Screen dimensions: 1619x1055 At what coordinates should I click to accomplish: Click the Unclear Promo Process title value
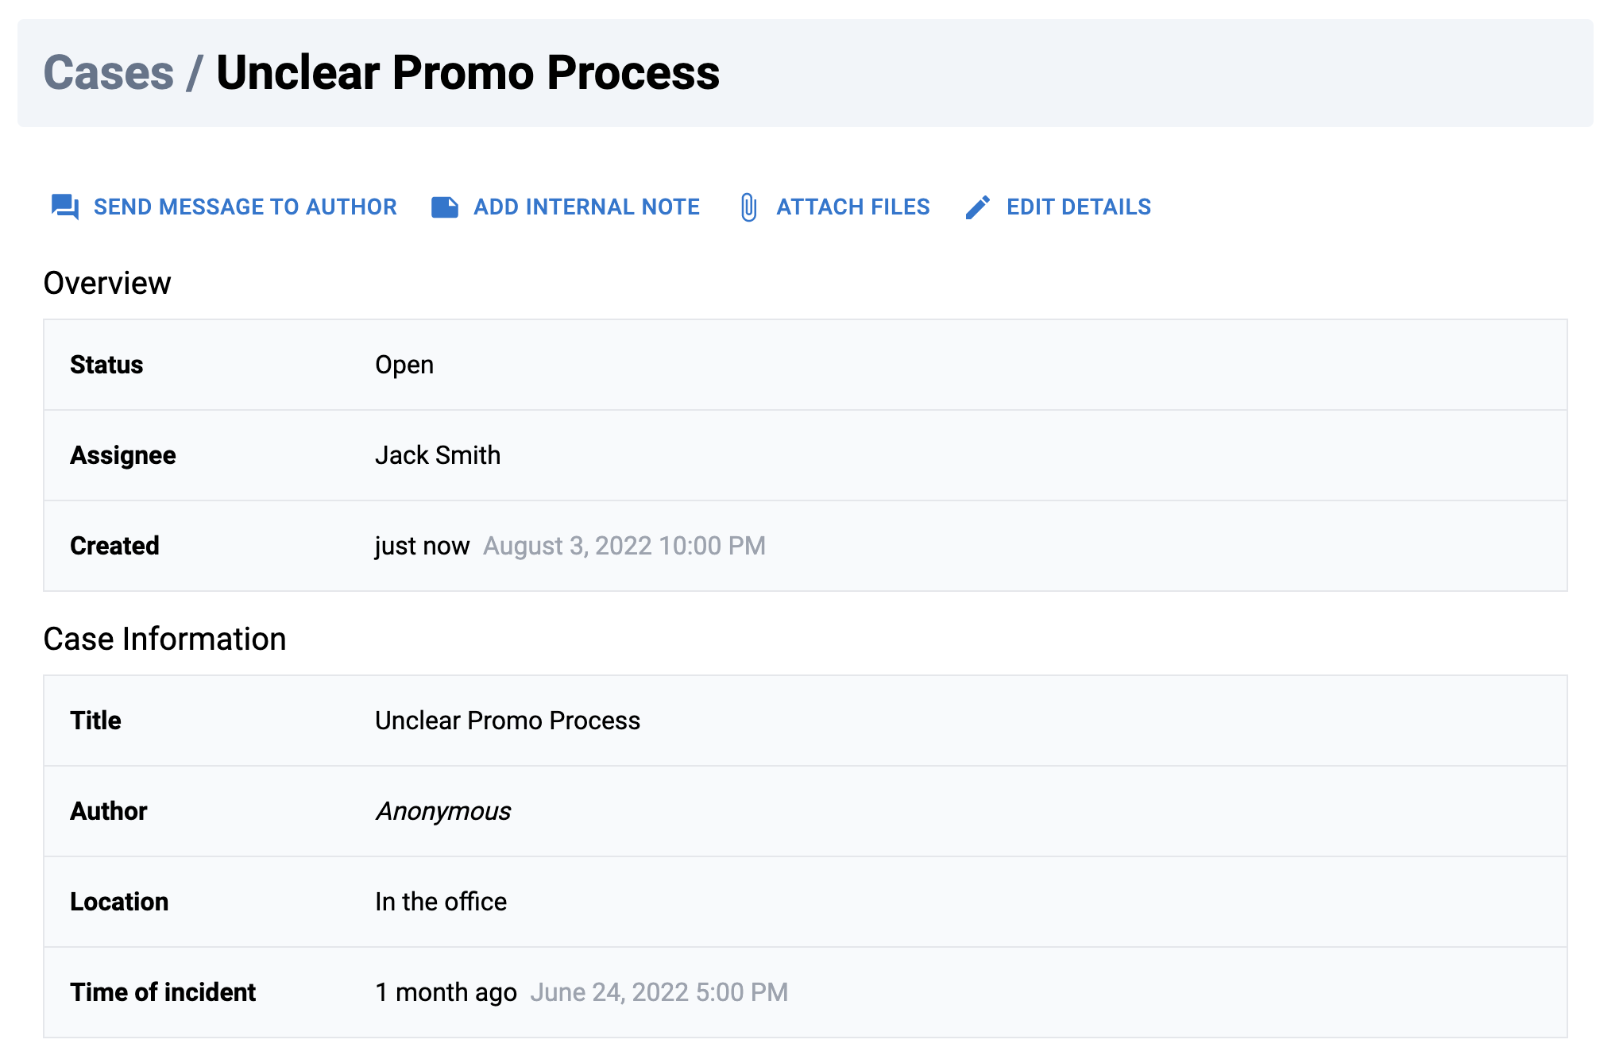click(508, 721)
